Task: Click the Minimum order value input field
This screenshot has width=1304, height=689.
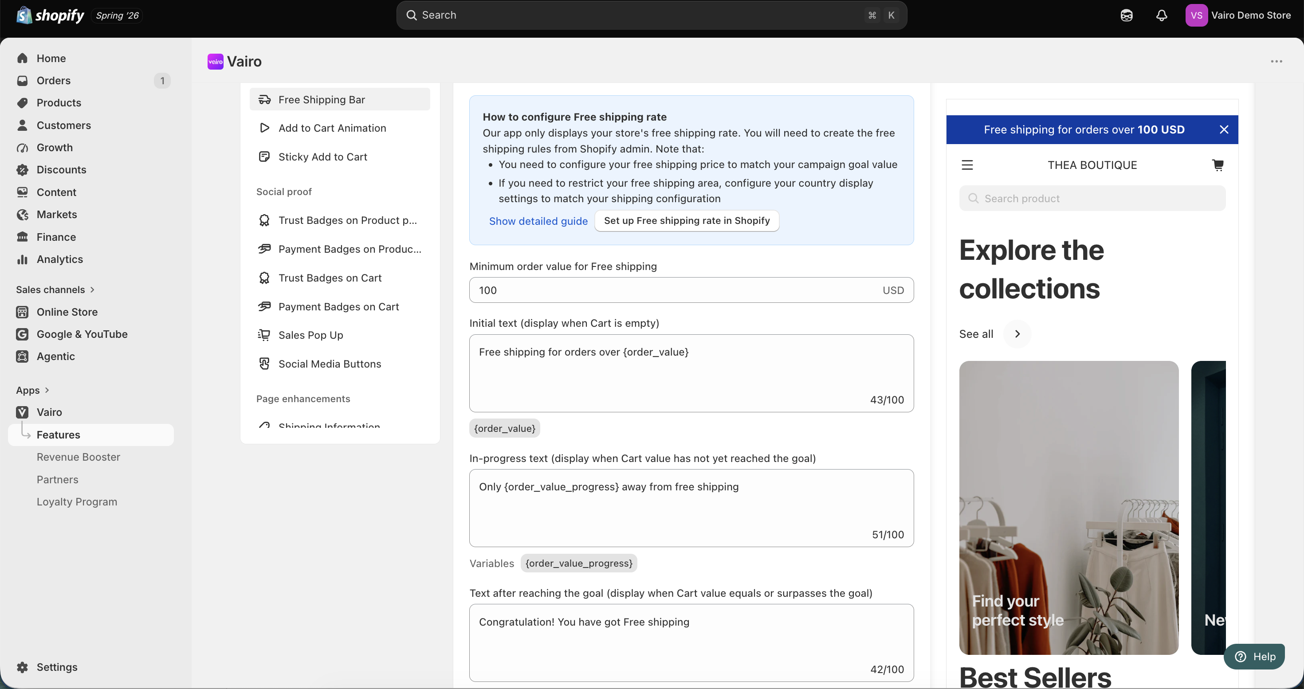Action: 691,290
